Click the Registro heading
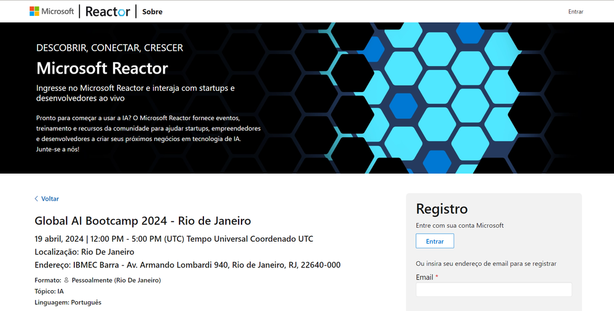Viewport: 614px width, 311px height. [442, 209]
